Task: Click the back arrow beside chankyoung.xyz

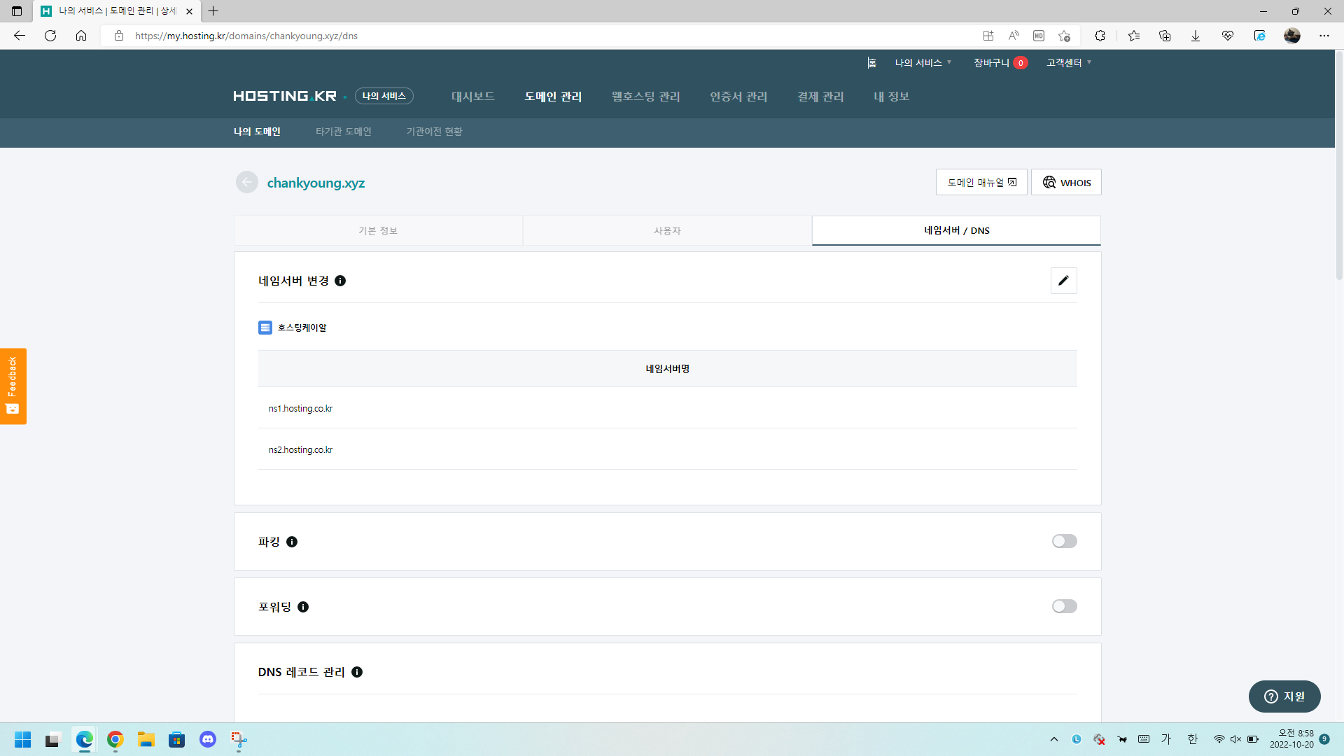Action: pyautogui.click(x=246, y=183)
